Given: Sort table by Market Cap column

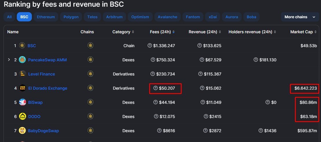Looking at the screenshot, I should 304,32.
